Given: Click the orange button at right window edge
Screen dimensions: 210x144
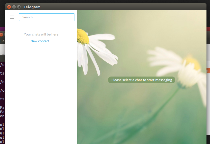Looking at the screenshot, I should [x=208, y=71].
